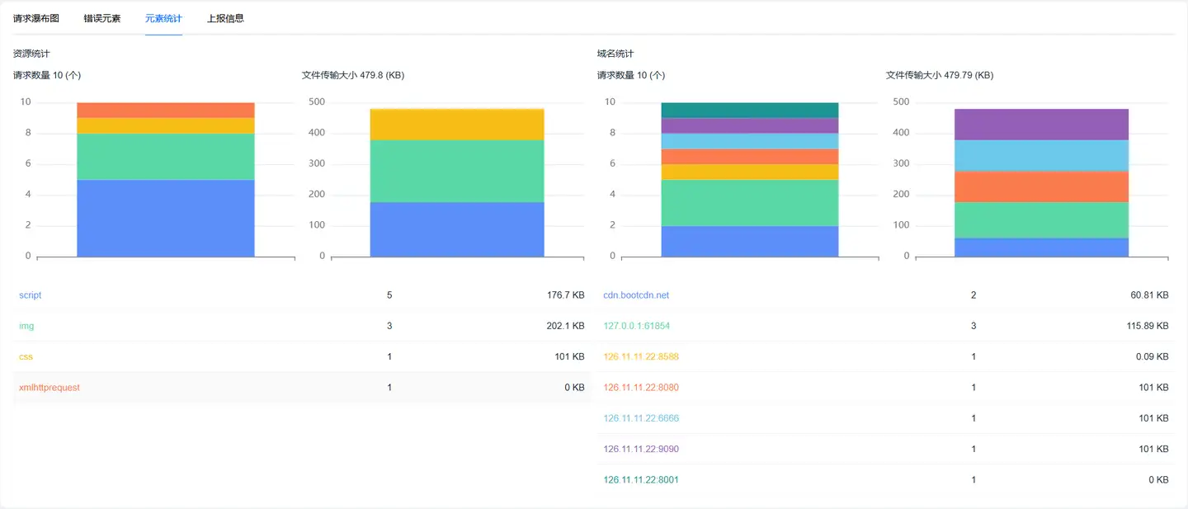The width and height of the screenshot is (1188, 509).
Task: Click the 126.11.11.22:9090 domain link
Action: pyautogui.click(x=641, y=450)
